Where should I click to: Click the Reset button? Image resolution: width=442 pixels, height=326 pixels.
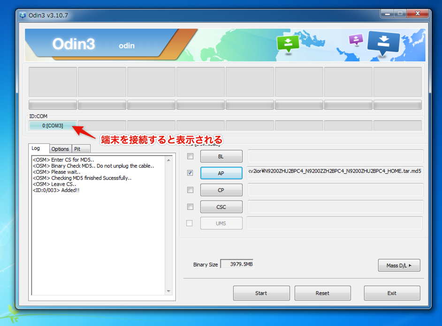pos(322,293)
